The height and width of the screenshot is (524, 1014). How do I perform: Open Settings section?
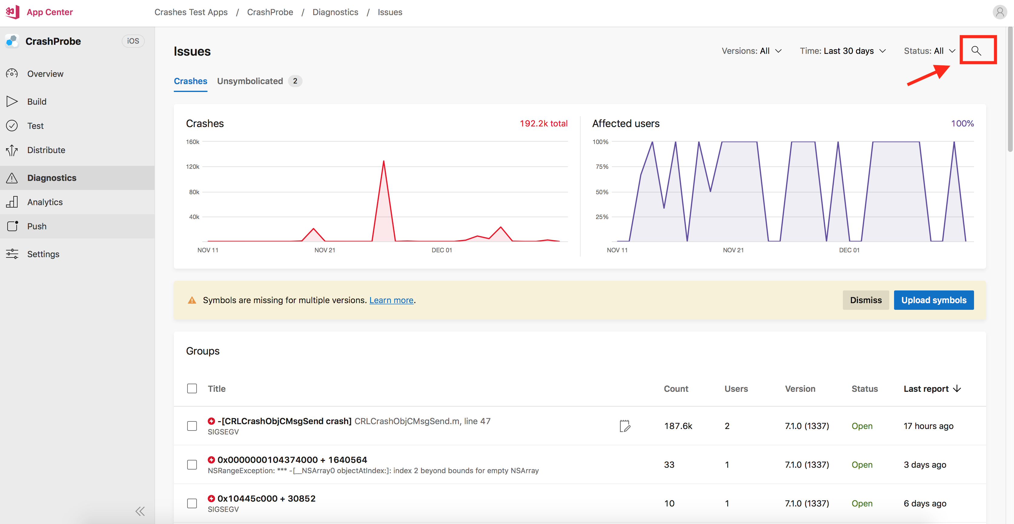(x=43, y=254)
